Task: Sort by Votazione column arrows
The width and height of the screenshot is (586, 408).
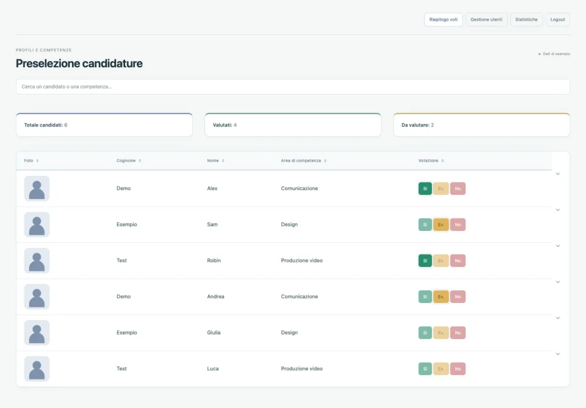Action: click(x=443, y=161)
